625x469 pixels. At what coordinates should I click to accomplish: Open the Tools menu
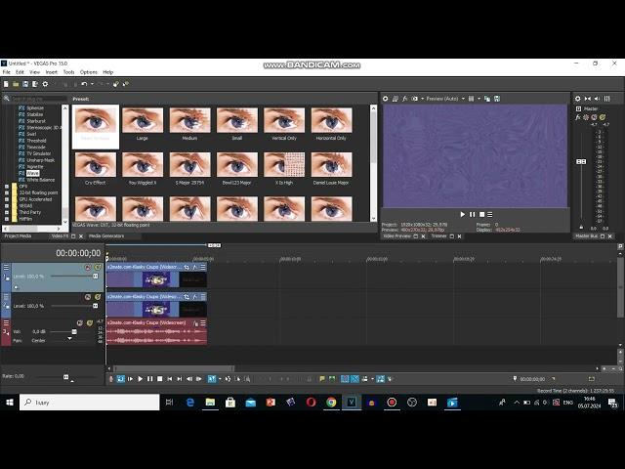(x=68, y=72)
